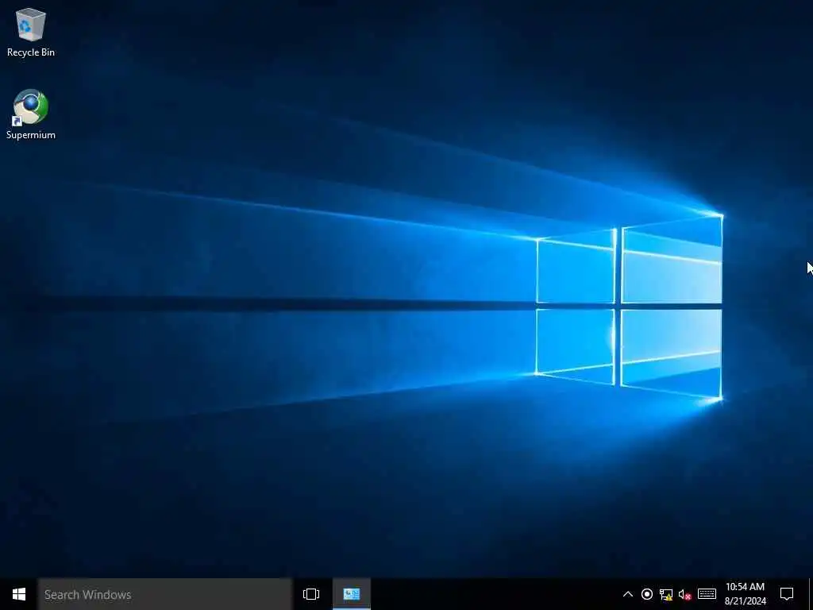Open Task View from the taskbar

(311, 594)
